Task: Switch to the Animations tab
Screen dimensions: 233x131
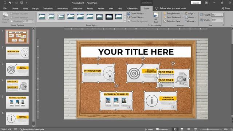Action: coord(63,8)
